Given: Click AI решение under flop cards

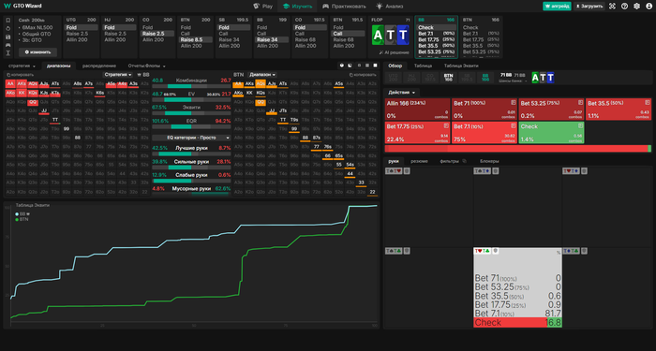Looking at the screenshot, I should (395, 52).
